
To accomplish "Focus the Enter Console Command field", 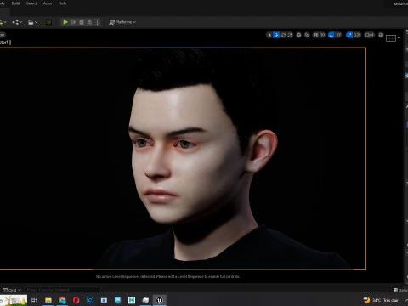I will (62, 290).
